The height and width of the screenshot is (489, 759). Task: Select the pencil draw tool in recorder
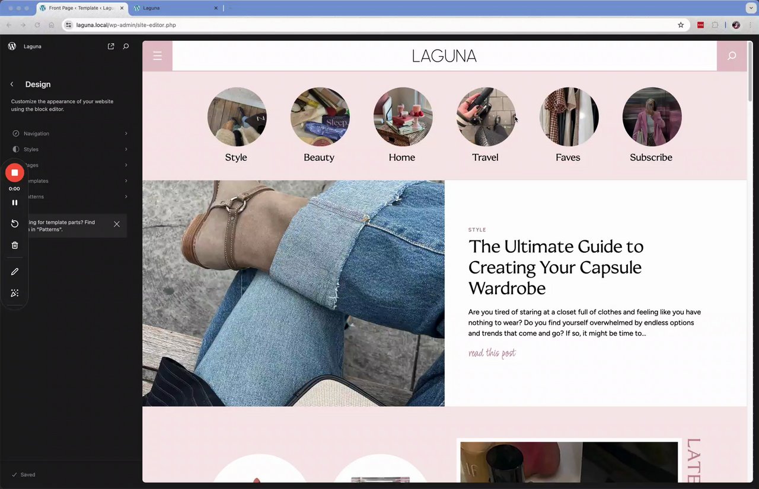click(15, 272)
